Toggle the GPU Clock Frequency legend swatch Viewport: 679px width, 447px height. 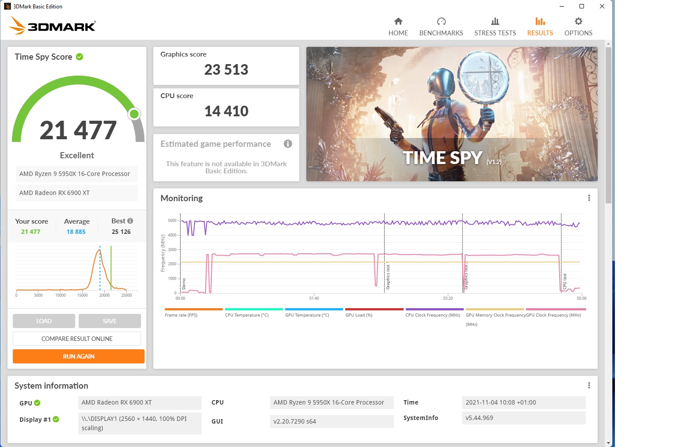pos(556,309)
